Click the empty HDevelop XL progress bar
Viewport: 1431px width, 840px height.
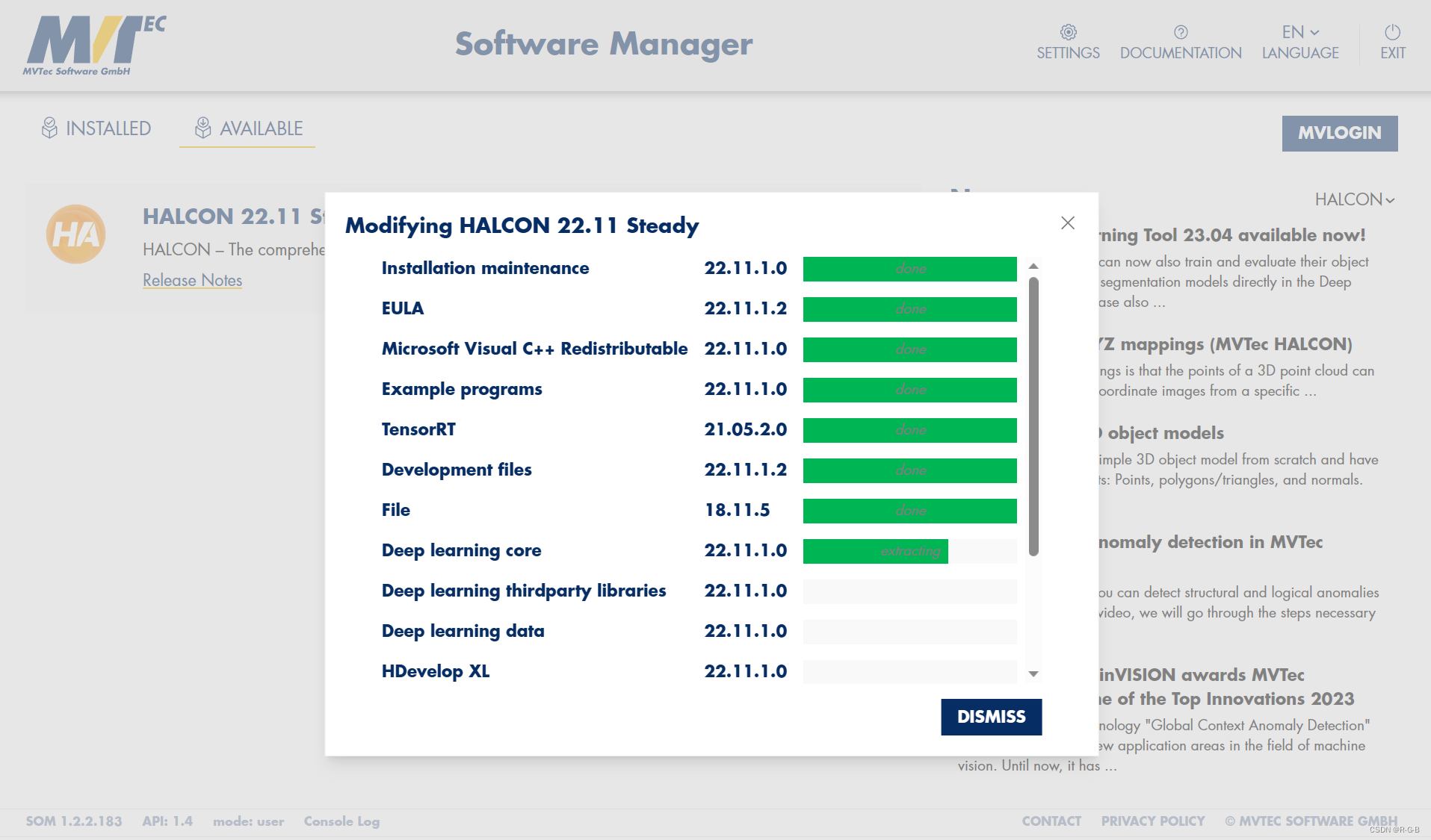(909, 672)
